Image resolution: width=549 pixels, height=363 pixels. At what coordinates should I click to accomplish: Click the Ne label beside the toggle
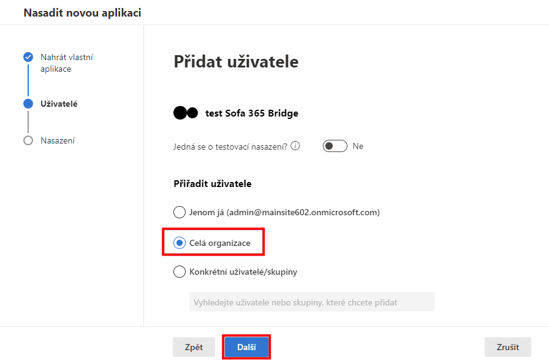[x=358, y=146]
